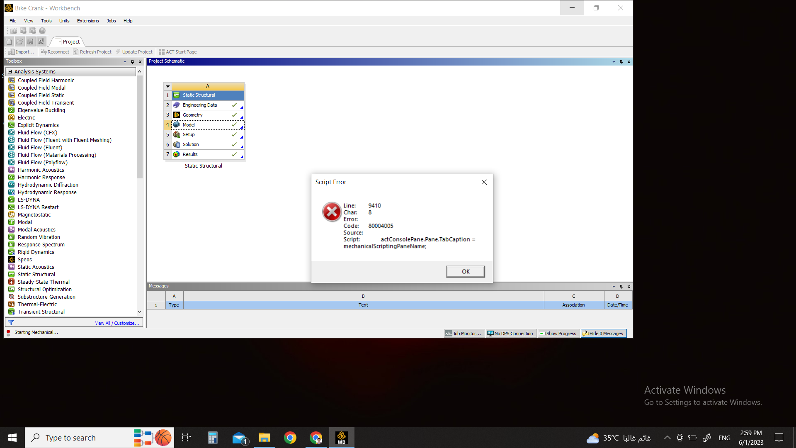Open Chrome from the Windows taskbar
The image size is (796, 448).
click(x=290, y=438)
